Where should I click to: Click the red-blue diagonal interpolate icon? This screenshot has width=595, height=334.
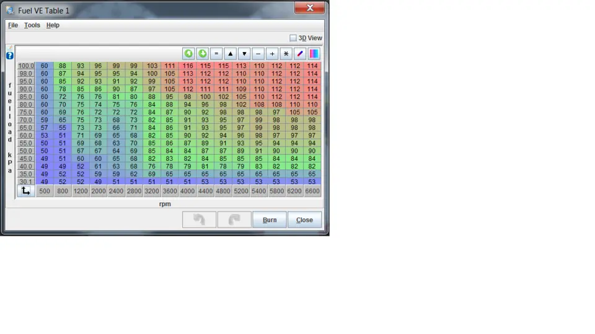click(x=300, y=54)
